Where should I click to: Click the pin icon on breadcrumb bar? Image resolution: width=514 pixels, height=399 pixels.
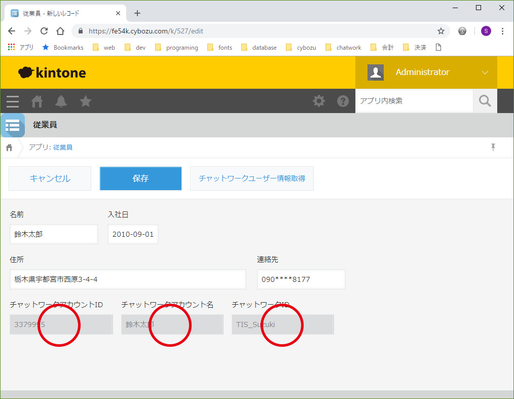493,147
